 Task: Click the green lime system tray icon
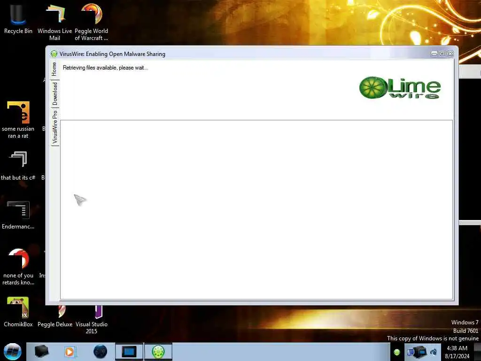[397, 352]
